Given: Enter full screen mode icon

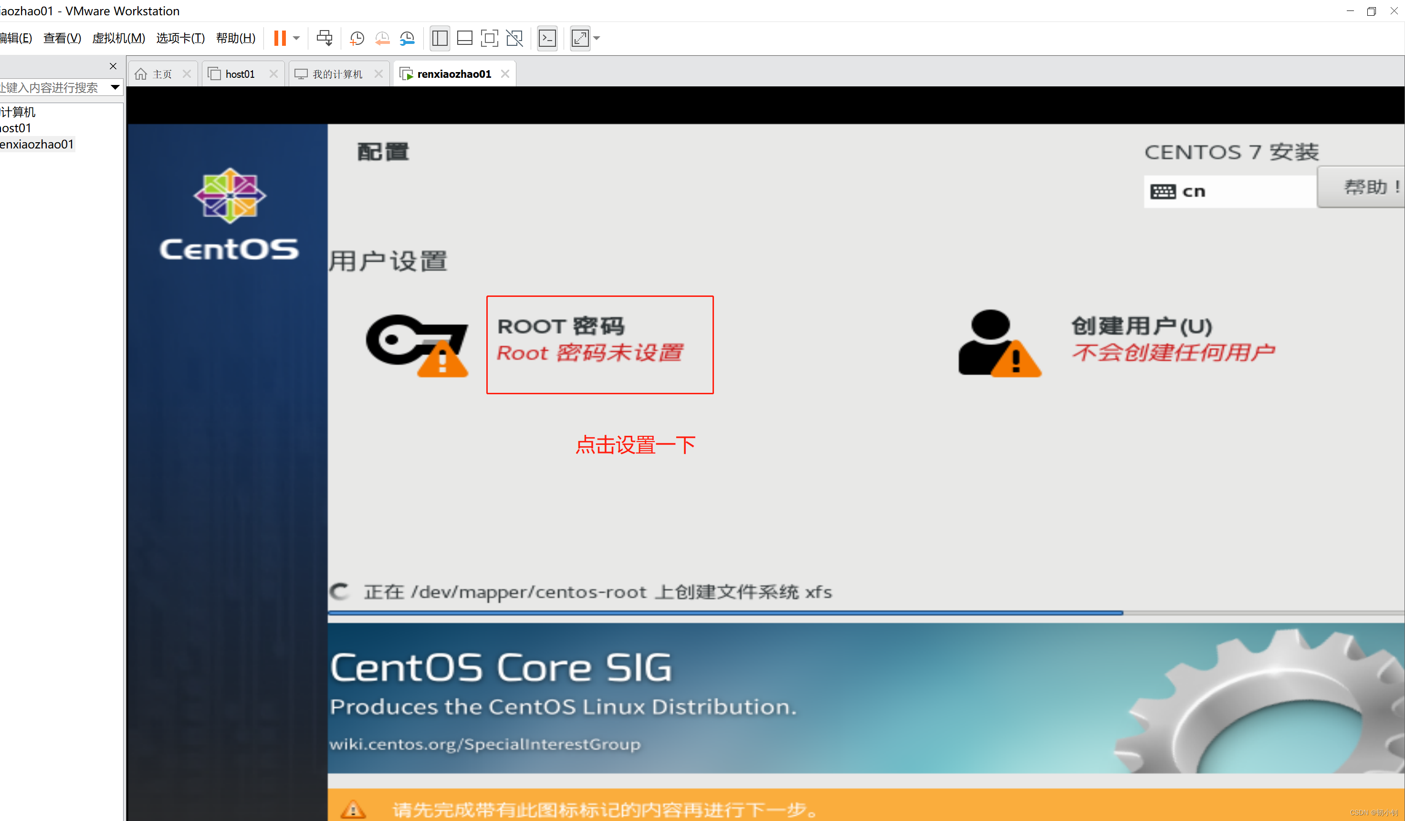Looking at the screenshot, I should coord(489,38).
